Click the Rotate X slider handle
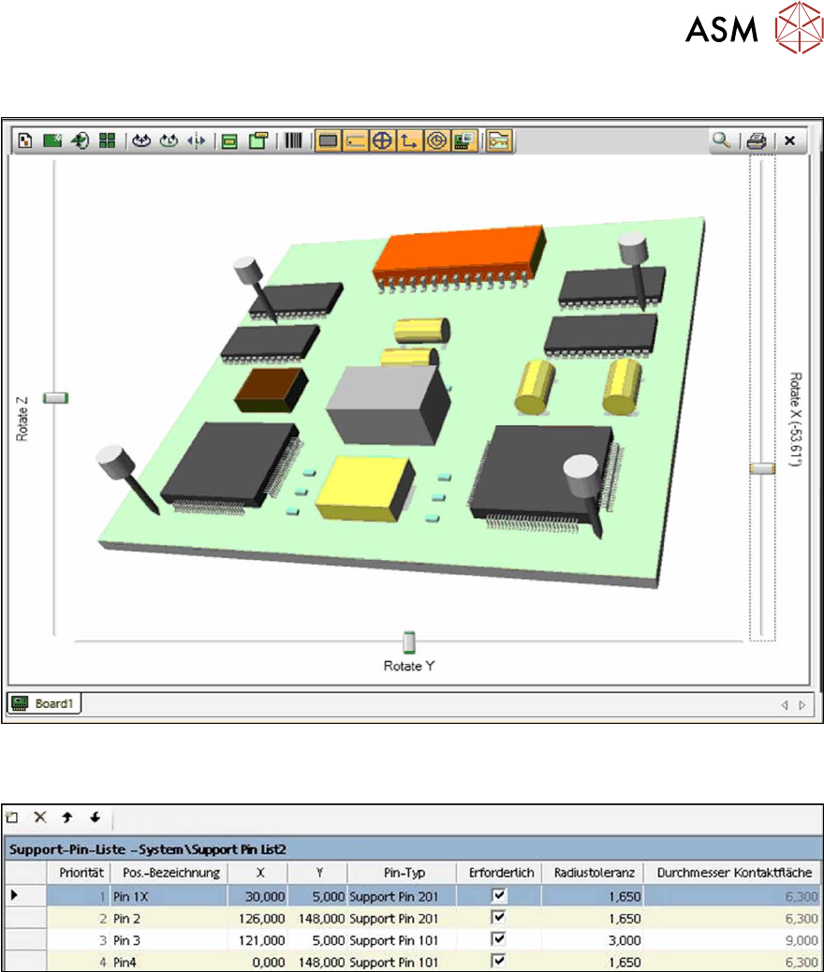 pos(762,468)
